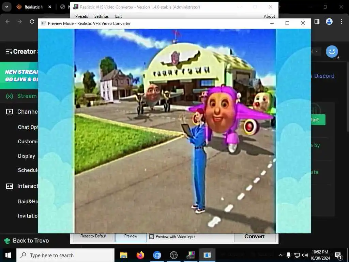The width and height of the screenshot is (349, 262).
Task: Close the Realistic V browser tab
Action: 50,7
